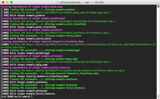Click the 'Linking CXX executable' cpp-example-stereo_match line
This screenshot has height=99, width=160.
click(41, 36)
